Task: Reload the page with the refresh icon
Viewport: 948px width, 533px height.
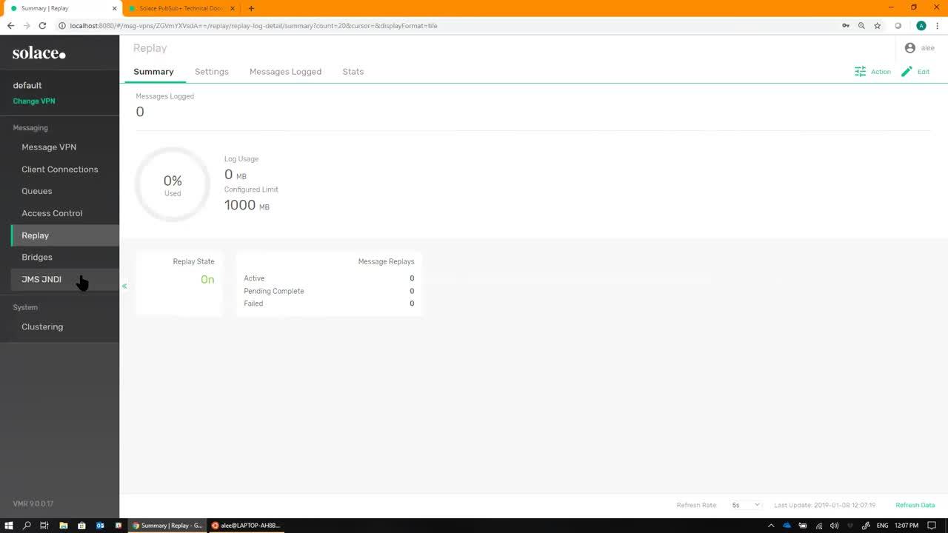Action: 42,25
